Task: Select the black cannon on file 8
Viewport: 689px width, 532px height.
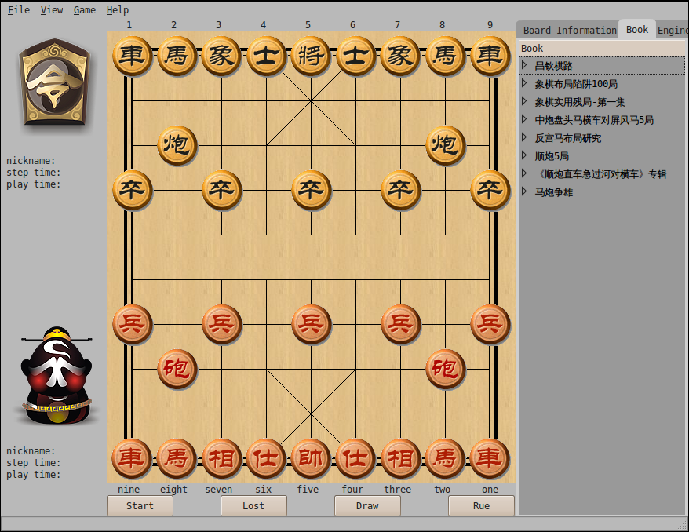Action: pyautogui.click(x=445, y=145)
